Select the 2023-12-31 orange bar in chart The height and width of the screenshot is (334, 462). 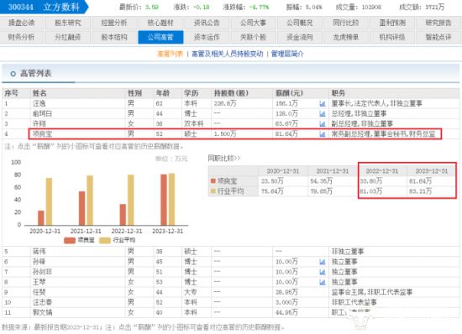[x=164, y=200]
